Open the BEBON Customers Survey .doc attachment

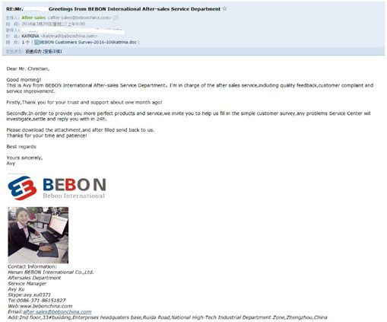point(88,42)
